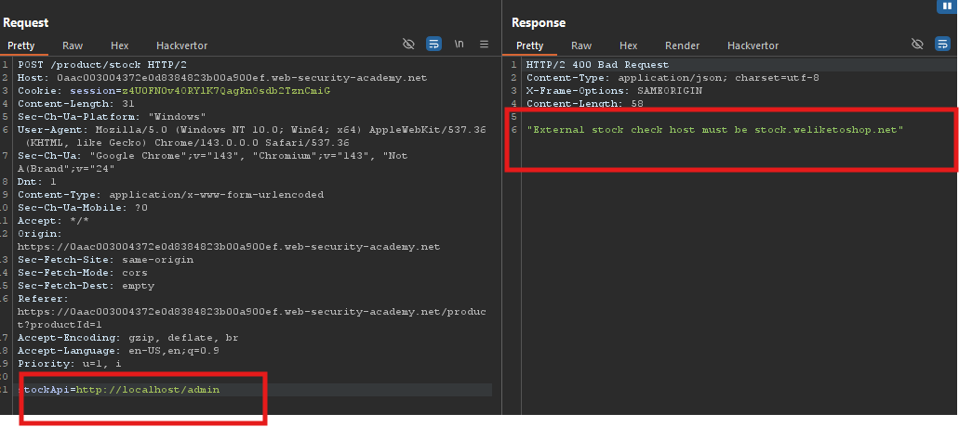Click the Referer URL ending in product?productId=1
Screen dimensions: 959x427
[x=252, y=318]
